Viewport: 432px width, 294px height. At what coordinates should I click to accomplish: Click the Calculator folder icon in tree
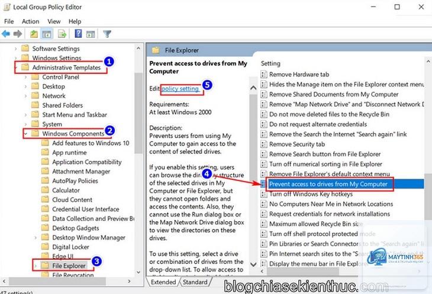click(45, 190)
